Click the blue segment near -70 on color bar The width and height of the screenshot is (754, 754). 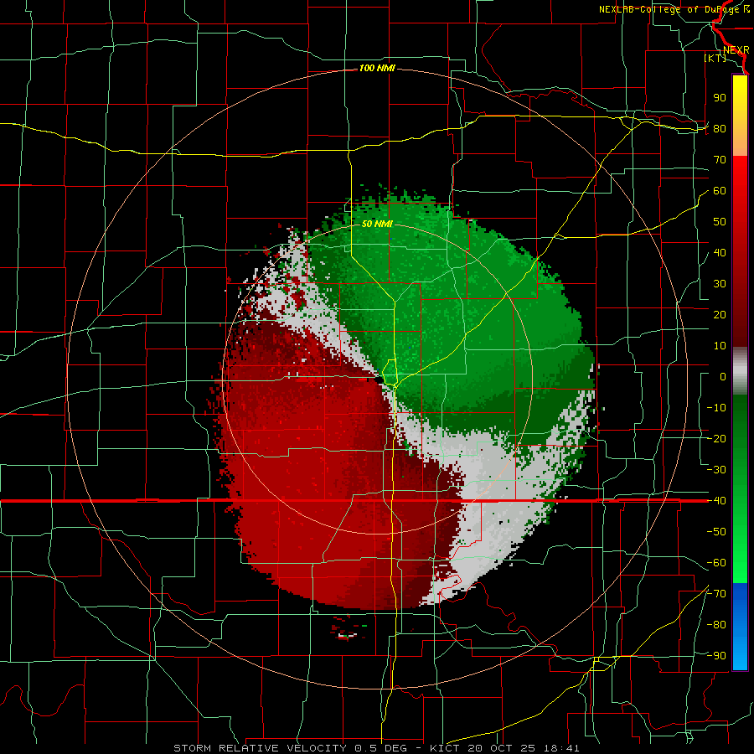pos(740,599)
